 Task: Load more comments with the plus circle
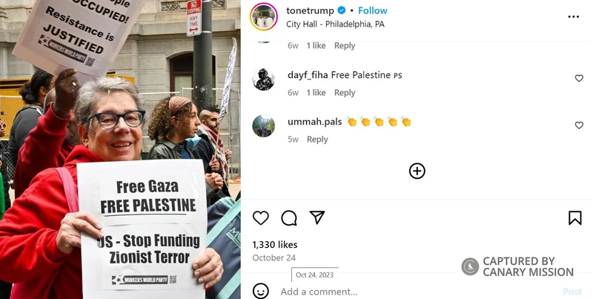(417, 171)
